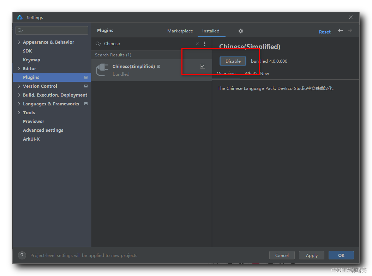Expand the Editor settings section
The height and width of the screenshot is (276, 372).
pyautogui.click(x=19, y=69)
